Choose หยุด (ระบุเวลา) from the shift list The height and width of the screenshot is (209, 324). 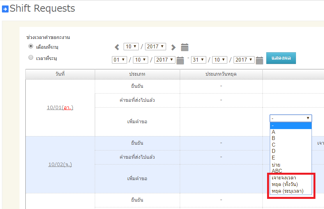pyautogui.click(x=287, y=191)
